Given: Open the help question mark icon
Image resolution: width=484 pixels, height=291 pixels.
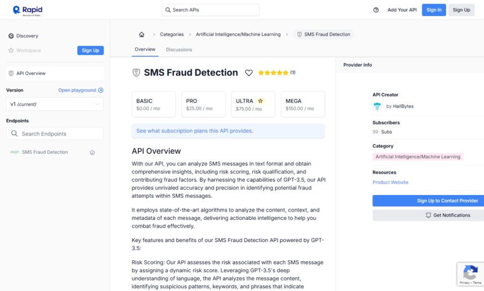Looking at the screenshot, I should pyautogui.click(x=376, y=10).
